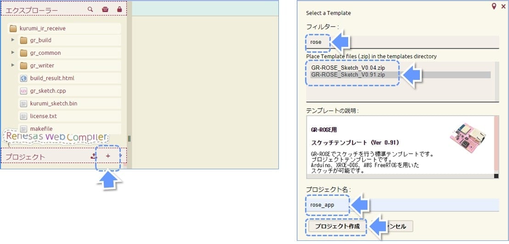Close the Select a Template dialog
Screen dimensions: 509x244
(503, 6)
